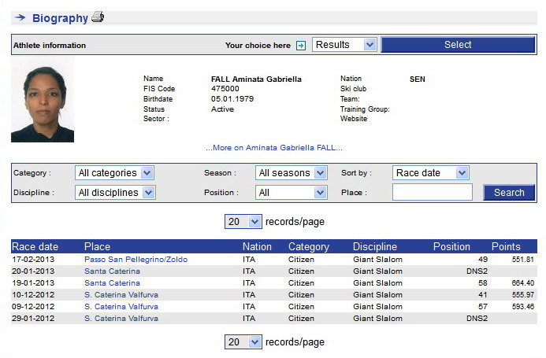This screenshot has height=358, width=546.
Task: Click the Place text input field
Action: [x=432, y=193]
